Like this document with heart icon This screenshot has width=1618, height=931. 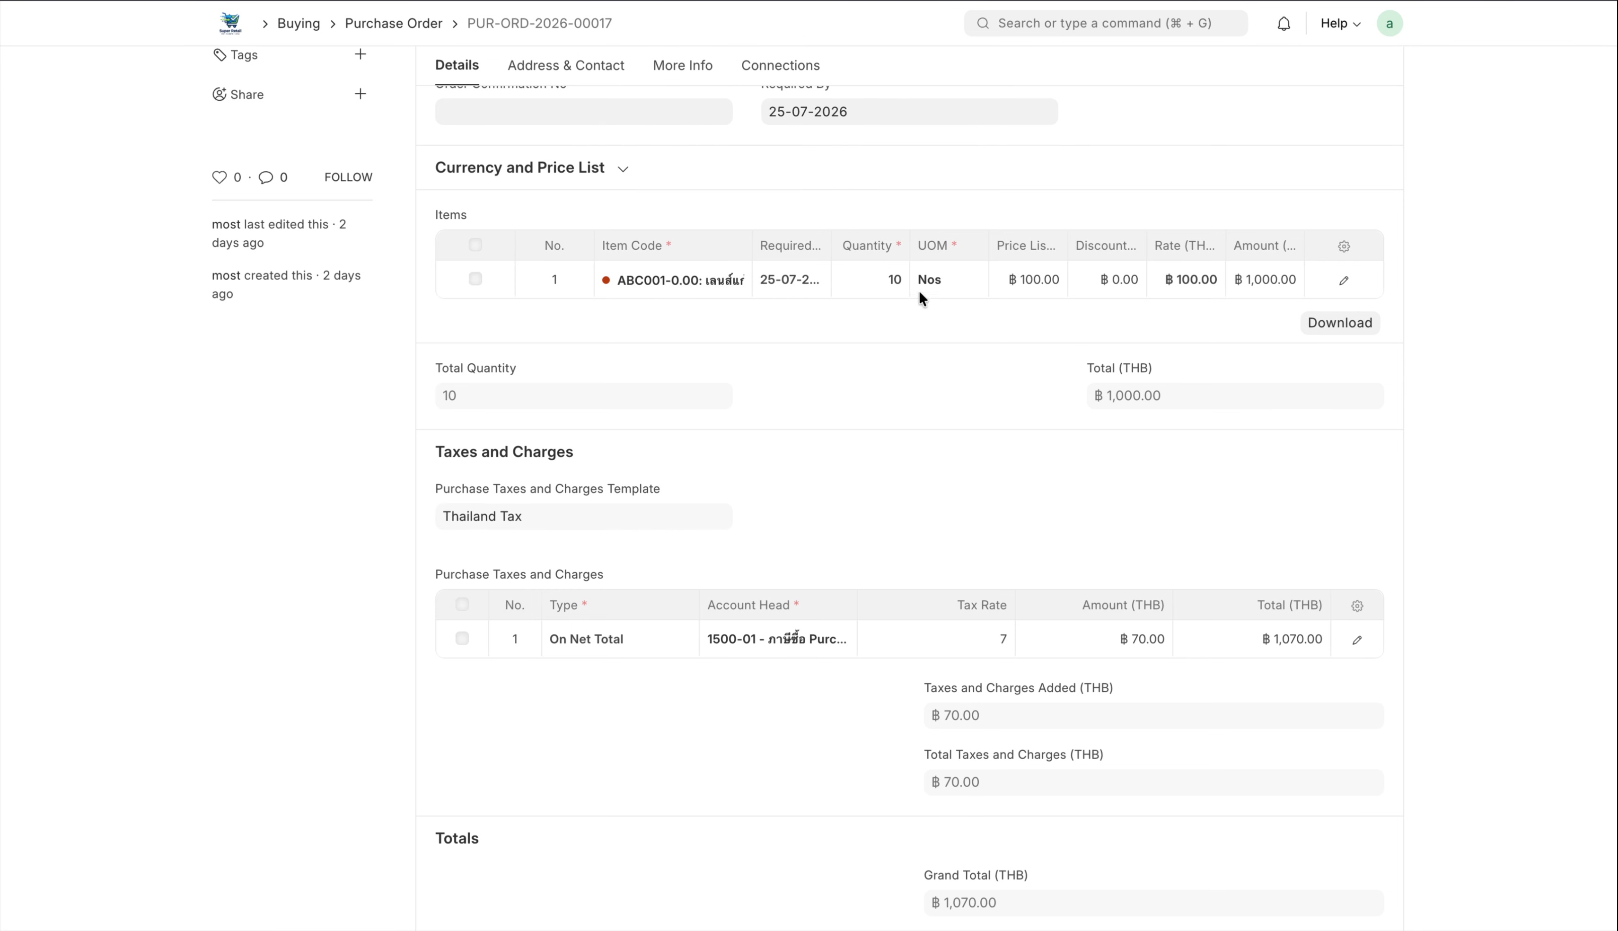pyautogui.click(x=219, y=177)
